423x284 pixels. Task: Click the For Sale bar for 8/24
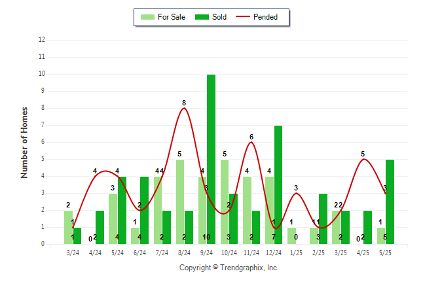click(x=180, y=202)
